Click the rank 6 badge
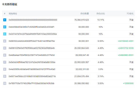This screenshot has height=91, width=139. coord(5,55)
